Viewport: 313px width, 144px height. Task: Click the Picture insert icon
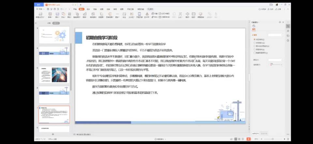coord(57,15)
